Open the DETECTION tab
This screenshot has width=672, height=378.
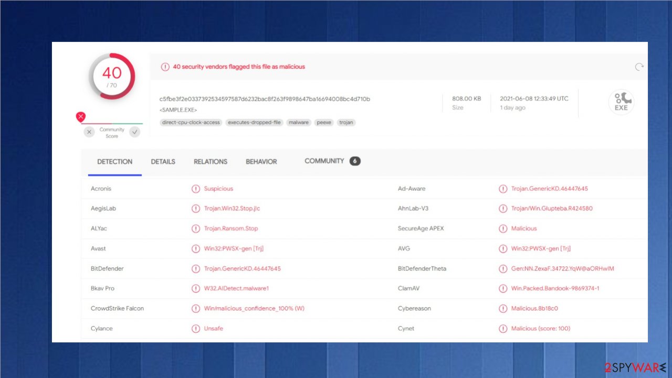coord(115,161)
